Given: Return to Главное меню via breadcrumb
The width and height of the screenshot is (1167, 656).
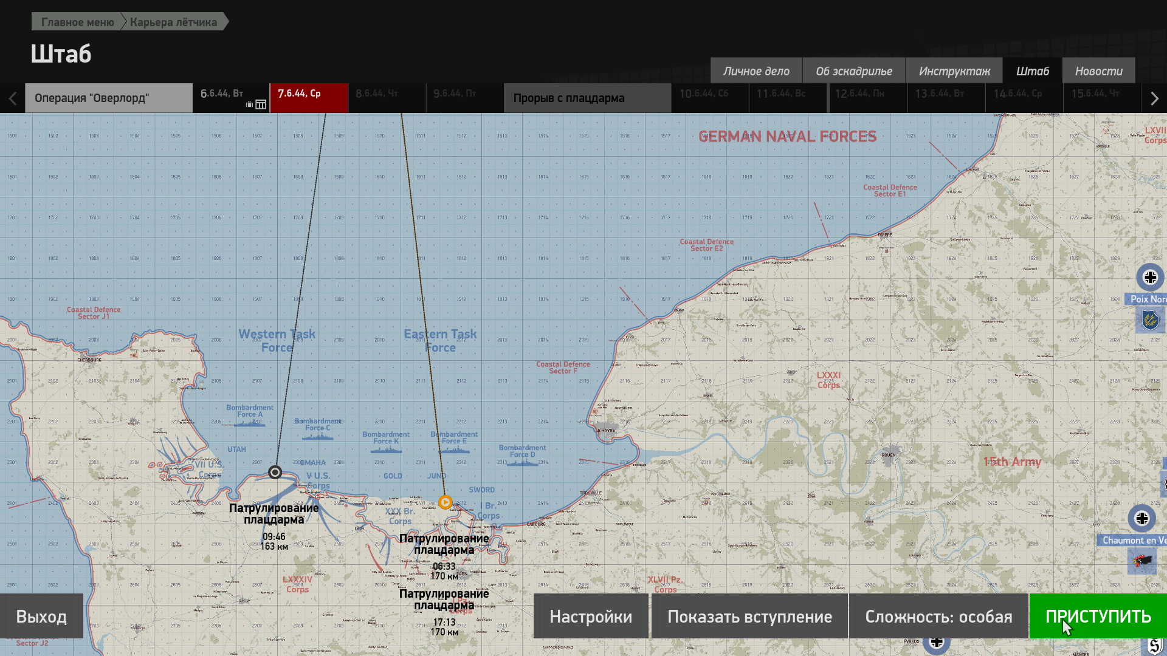Looking at the screenshot, I should [77, 22].
